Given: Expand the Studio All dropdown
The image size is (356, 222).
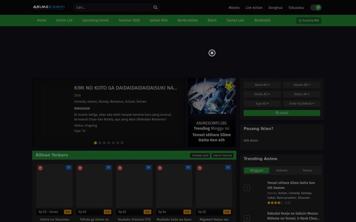Looking at the screenshot, I should click(262, 94).
